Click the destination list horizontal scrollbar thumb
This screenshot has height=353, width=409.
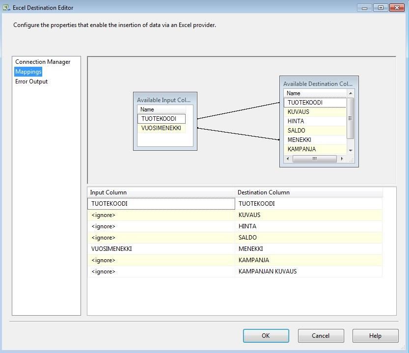[315, 159]
